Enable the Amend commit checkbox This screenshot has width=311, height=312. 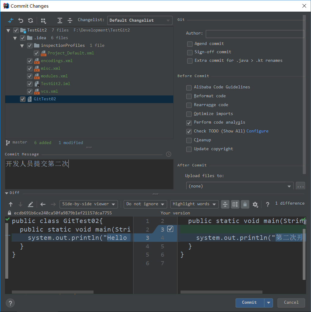(x=190, y=44)
